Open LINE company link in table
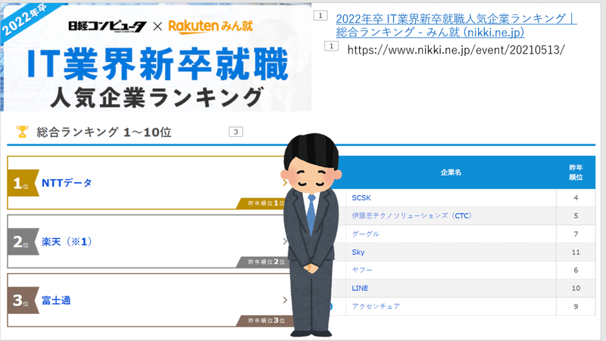 pos(360,288)
